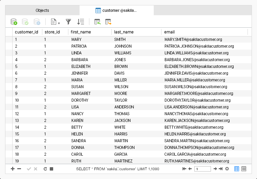257x179 pixels.
Task: Click the export table icon
Action: (108, 22)
